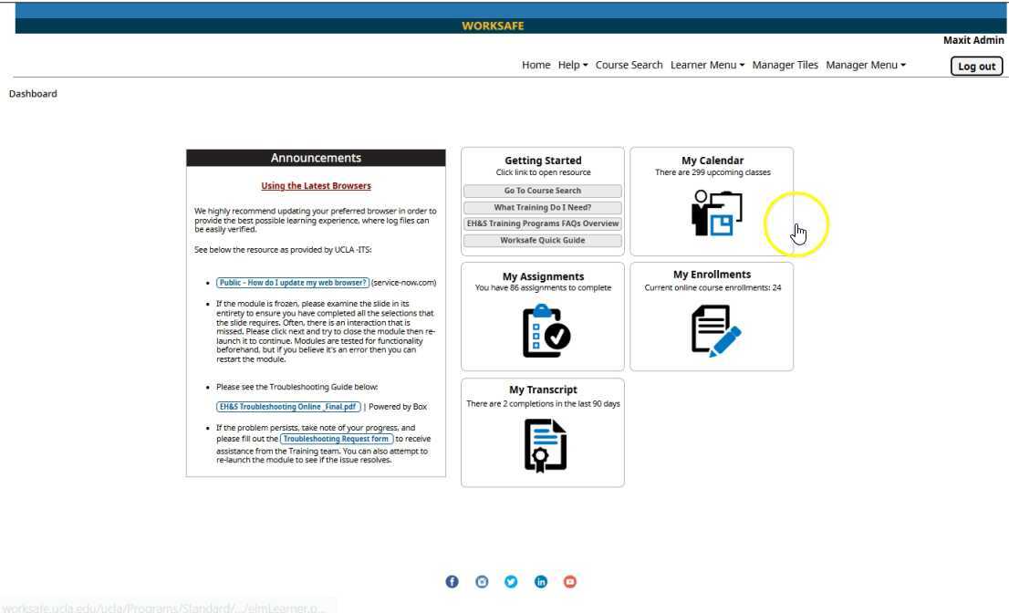The height and width of the screenshot is (613, 1009).
Task: Click the '(service-now.com)' text
Action: pos(403,283)
